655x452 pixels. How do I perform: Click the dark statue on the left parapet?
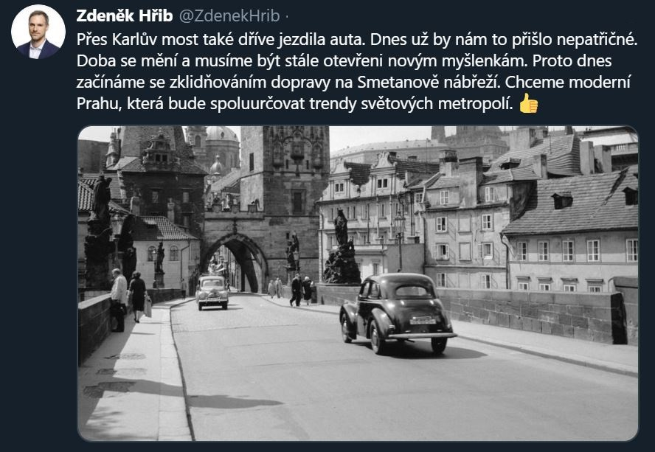pyautogui.click(x=100, y=232)
